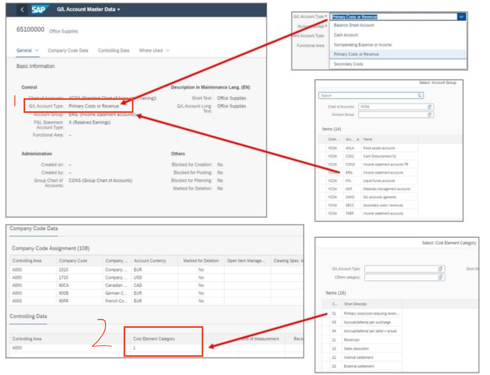Click the Company Code Data section heading
490x375 pixels.
pyautogui.click(x=33, y=229)
